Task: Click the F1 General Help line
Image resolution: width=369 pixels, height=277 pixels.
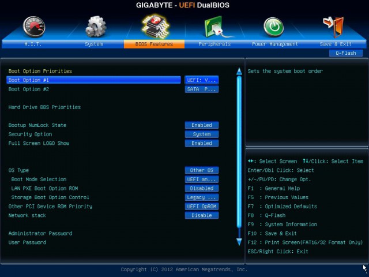Action: pyautogui.click(x=274, y=189)
